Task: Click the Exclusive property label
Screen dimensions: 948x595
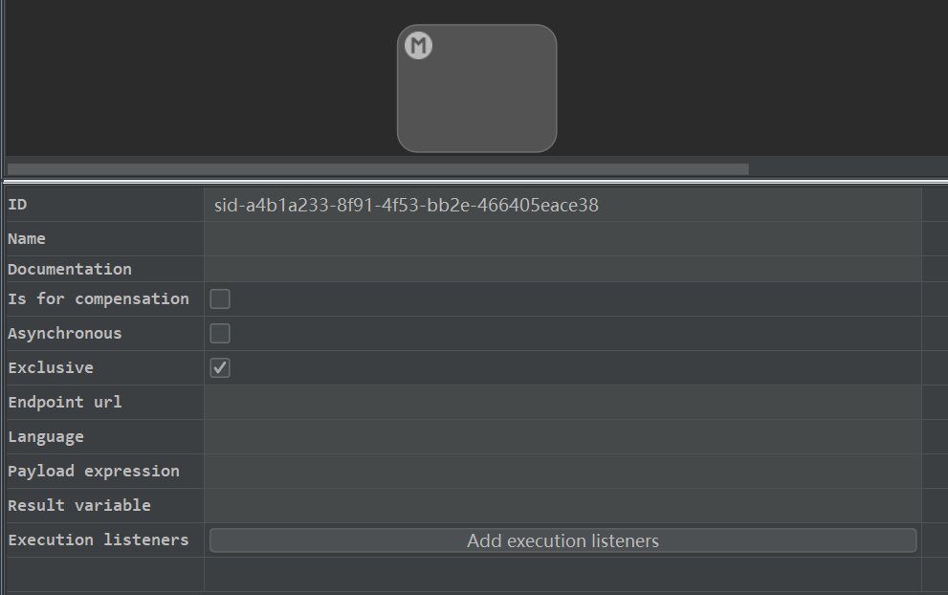Action: coord(51,367)
